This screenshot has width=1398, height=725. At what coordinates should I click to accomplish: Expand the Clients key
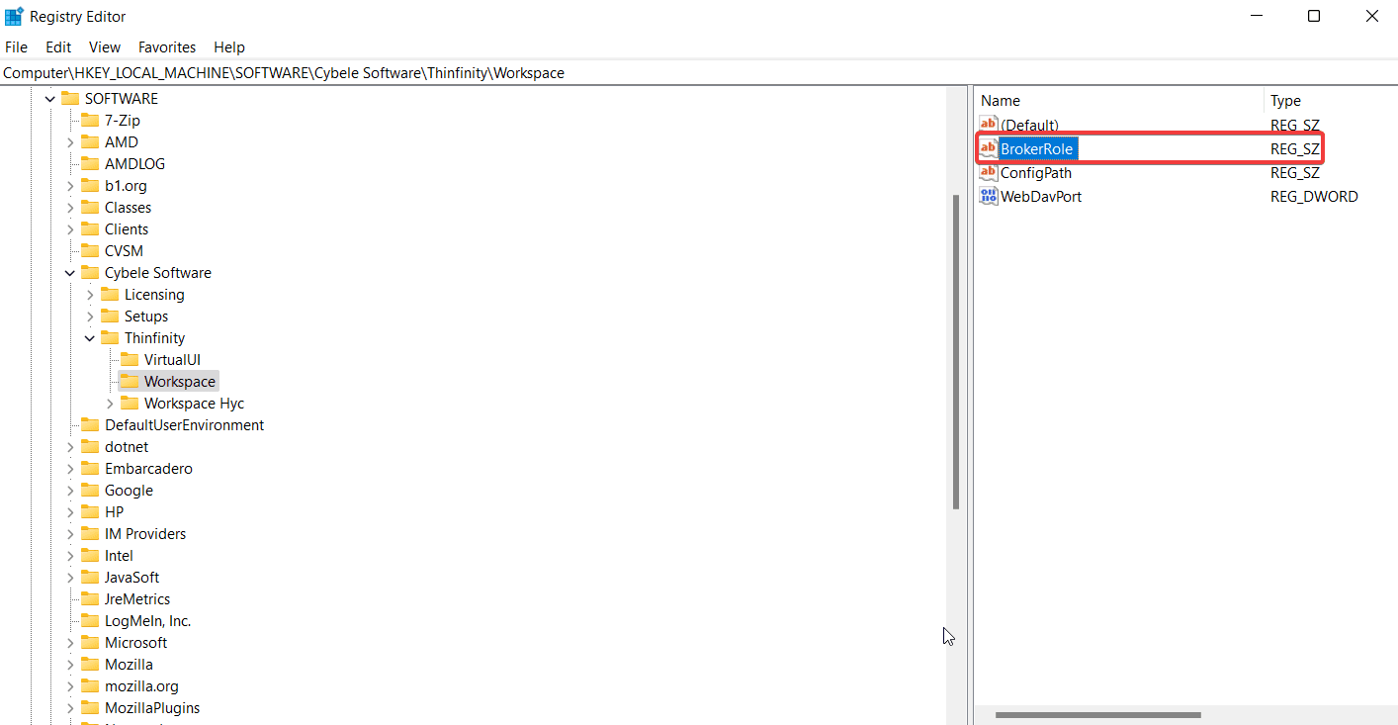70,229
